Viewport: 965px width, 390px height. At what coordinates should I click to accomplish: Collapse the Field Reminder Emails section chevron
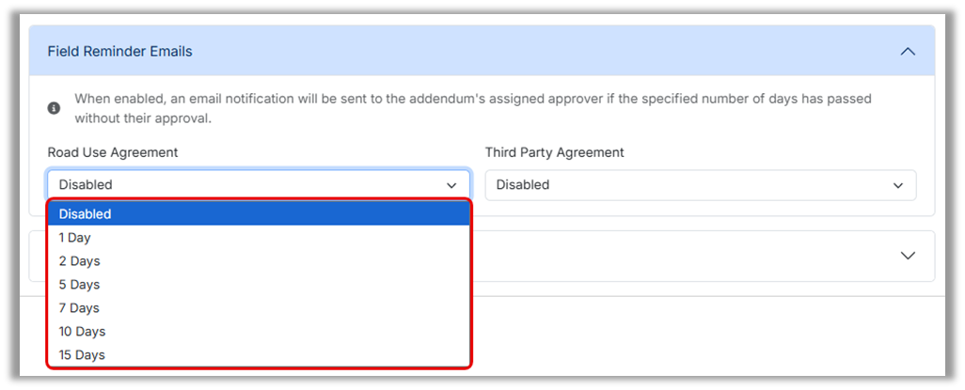[908, 52]
